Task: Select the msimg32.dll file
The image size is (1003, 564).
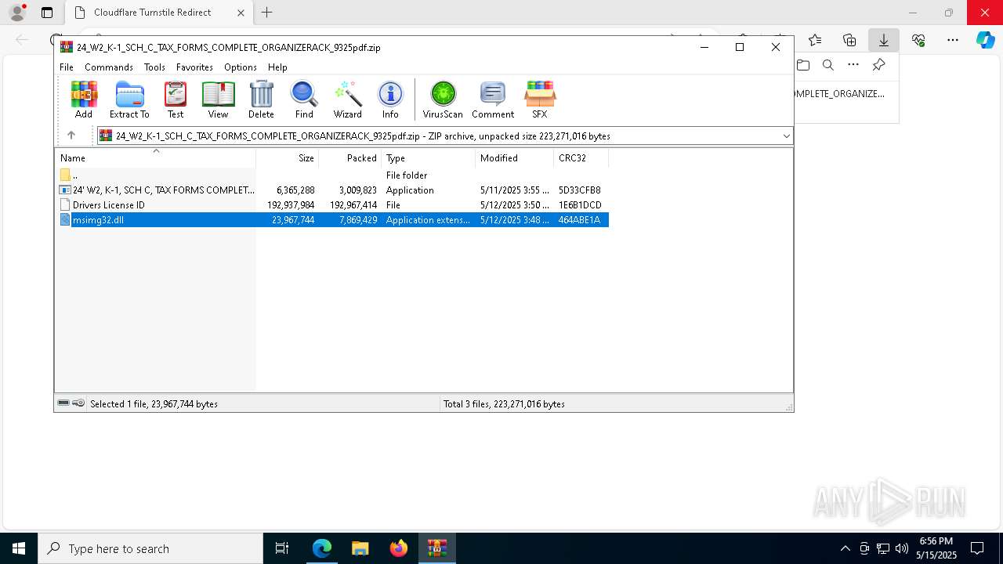Action: [333, 219]
